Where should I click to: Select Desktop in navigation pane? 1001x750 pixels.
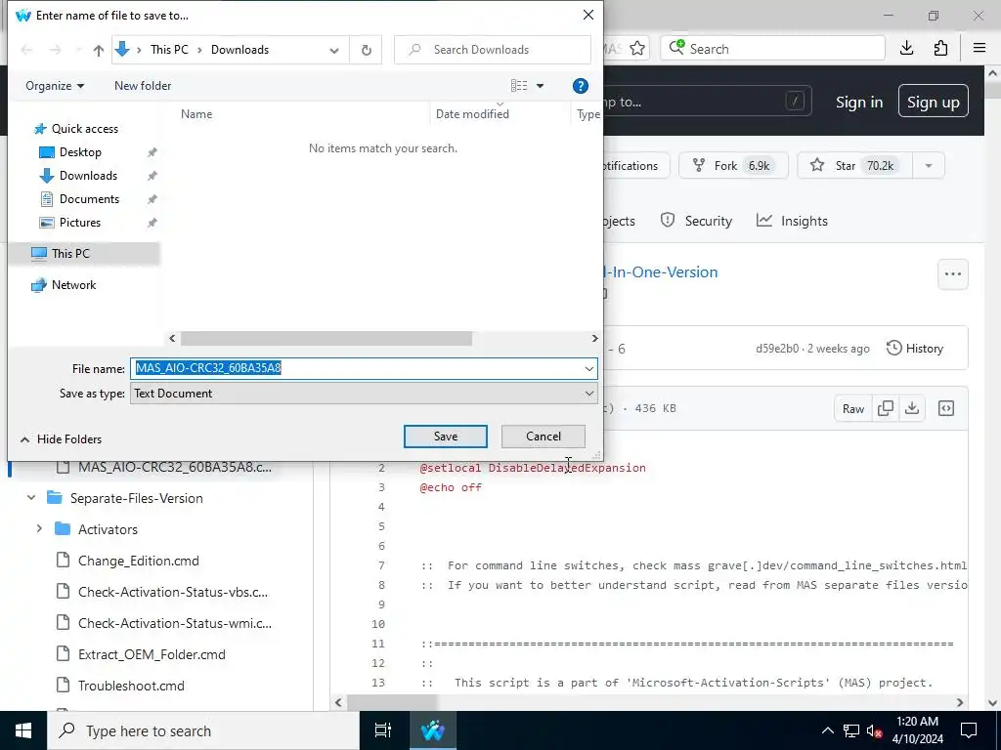(x=80, y=152)
